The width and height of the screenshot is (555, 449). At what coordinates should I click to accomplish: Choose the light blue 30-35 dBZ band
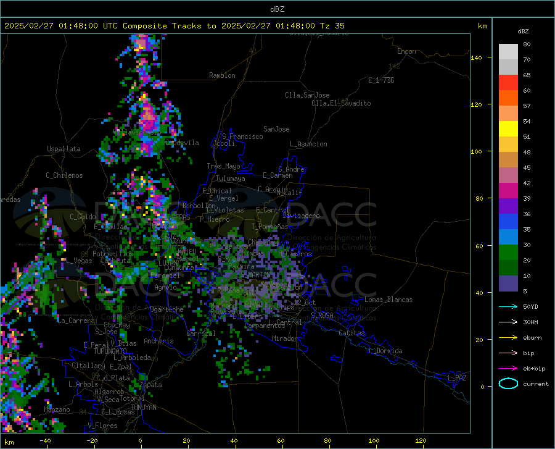(x=508, y=237)
